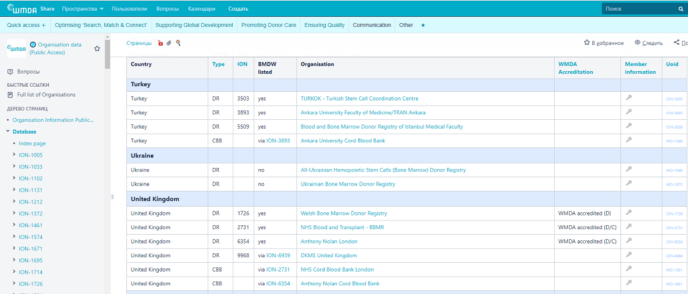Open member info key for All-Ukrainian registry row
Screen dimensions: 688x294
[629, 169]
